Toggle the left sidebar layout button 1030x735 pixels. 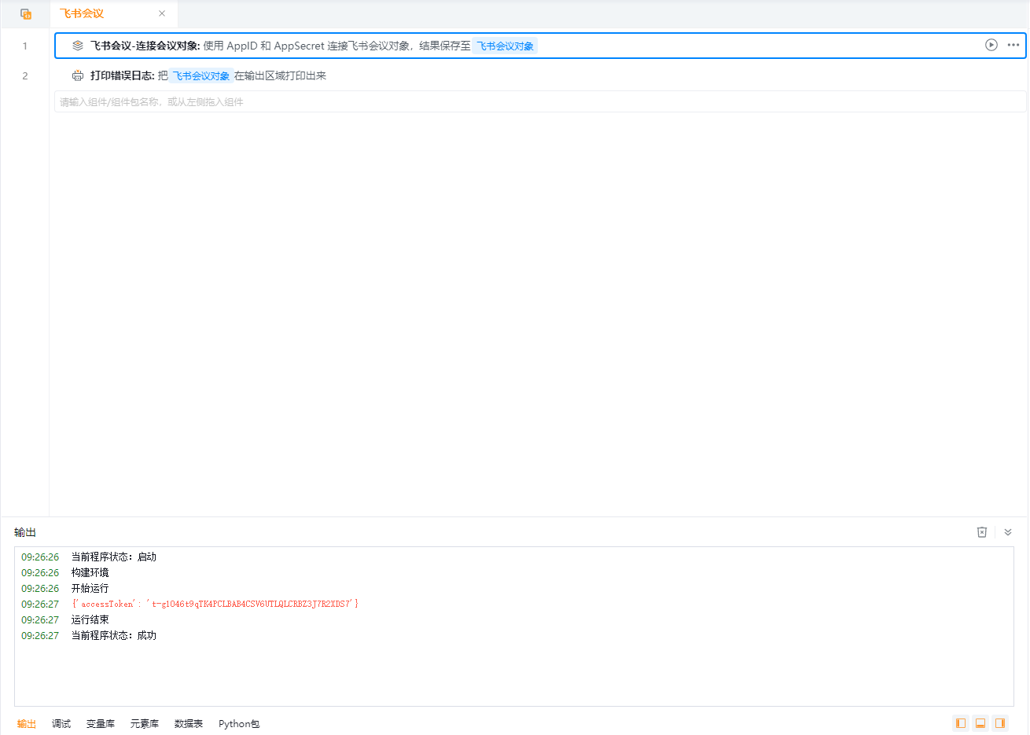coord(960,723)
